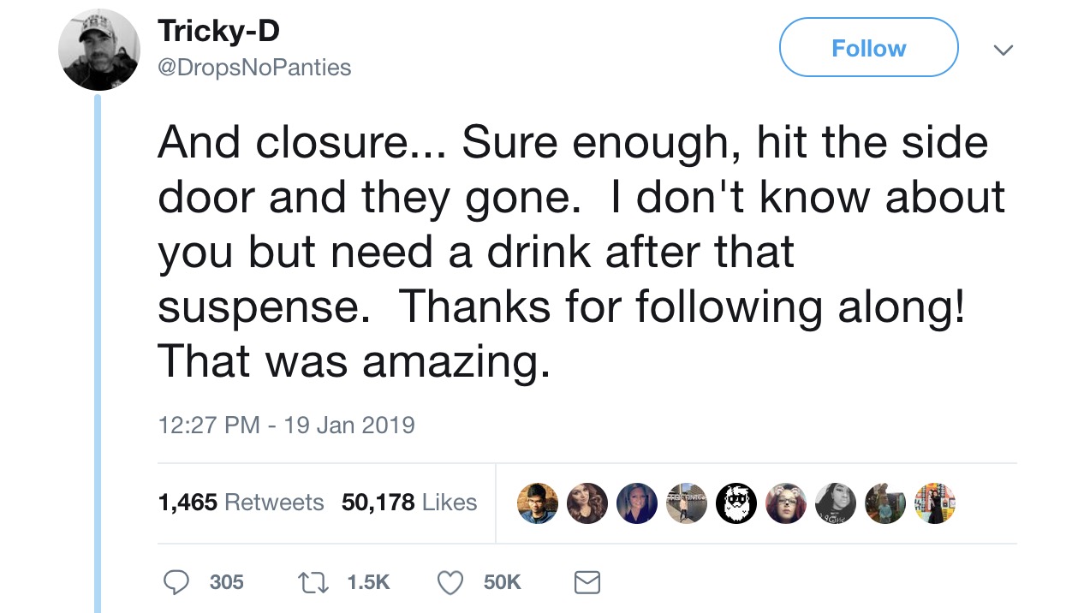Like the tweet with the heart icon
Image resolution: width=1072 pixels, height=613 pixels.
coord(450,582)
